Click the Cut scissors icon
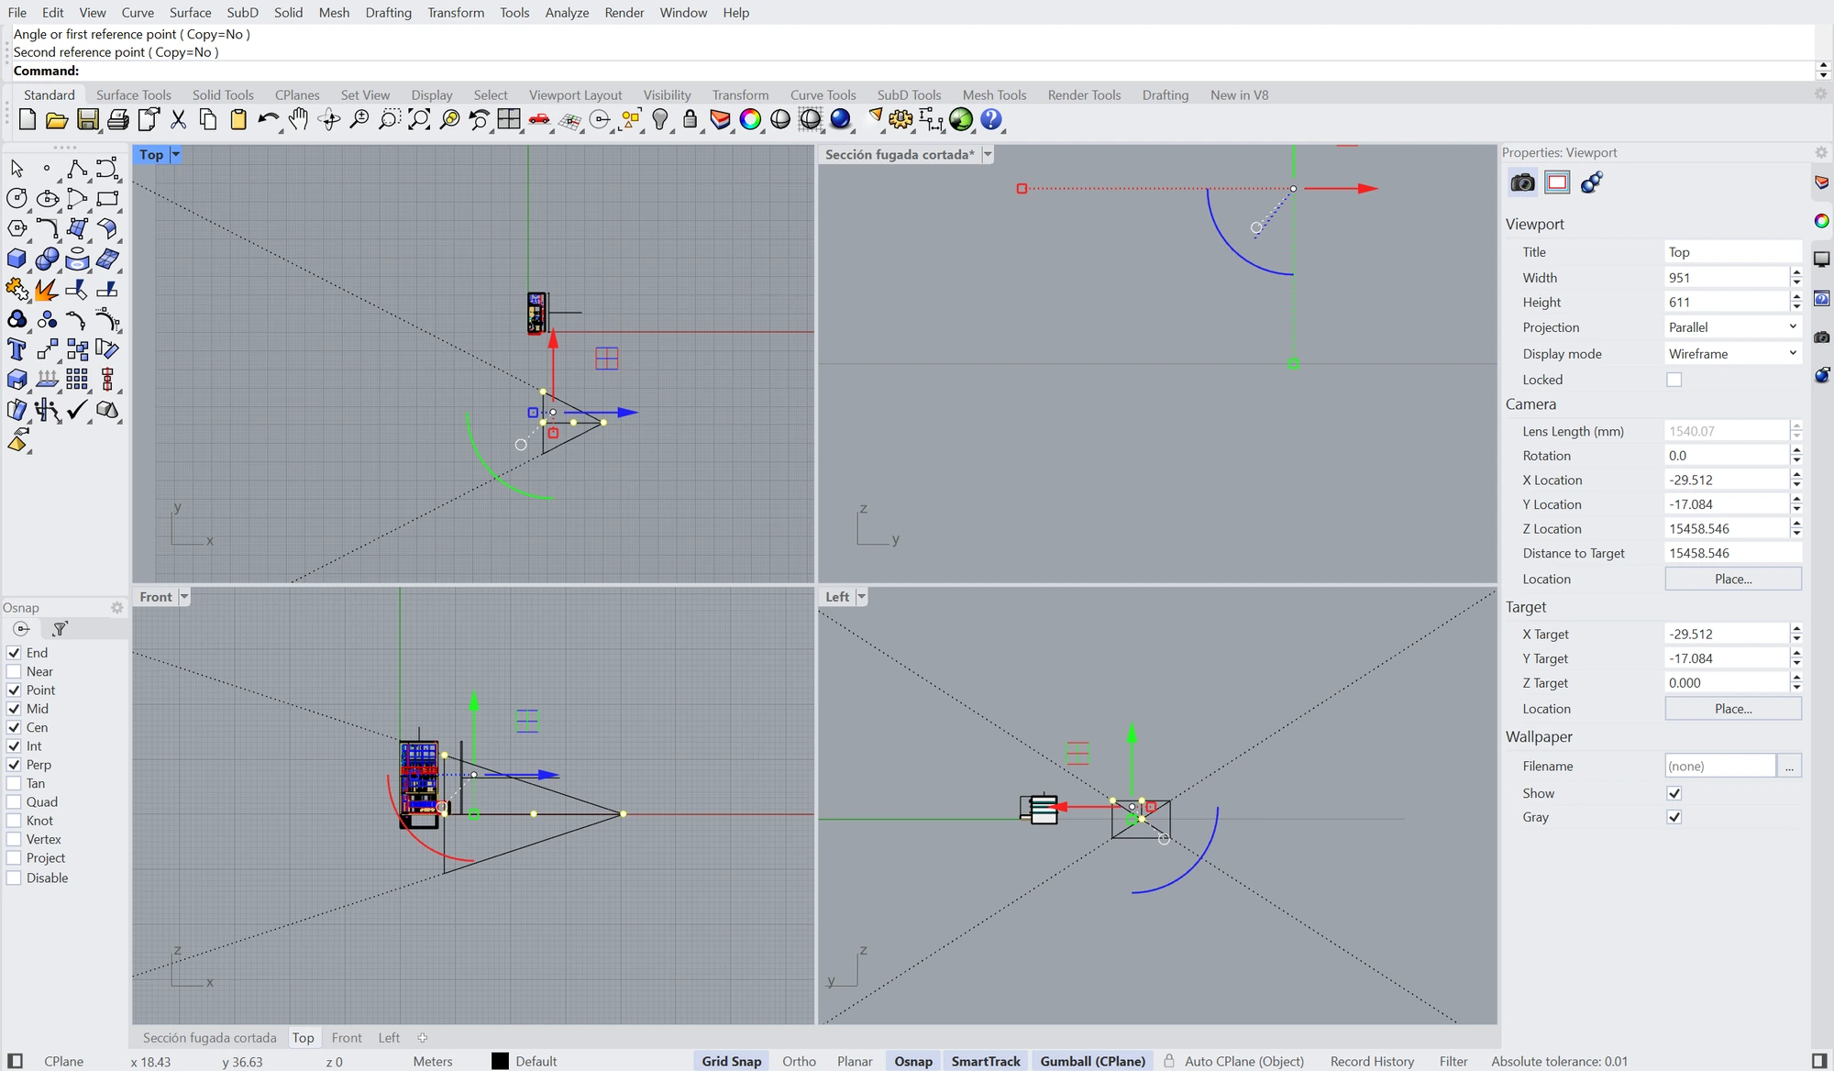 point(179,119)
